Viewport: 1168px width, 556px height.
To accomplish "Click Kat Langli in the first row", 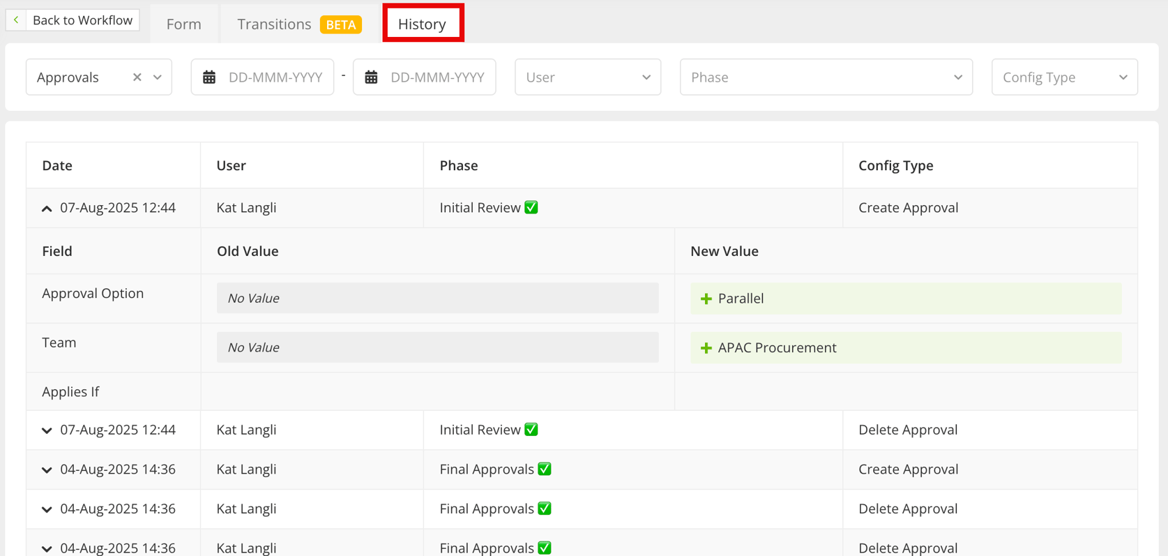I will coord(246,208).
